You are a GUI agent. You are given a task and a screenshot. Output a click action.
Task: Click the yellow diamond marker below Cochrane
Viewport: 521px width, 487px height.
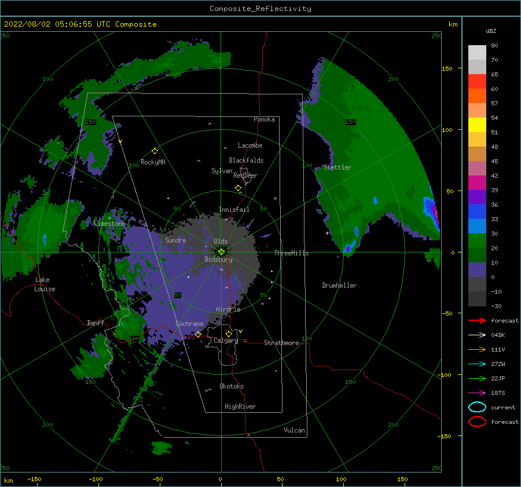point(198,334)
